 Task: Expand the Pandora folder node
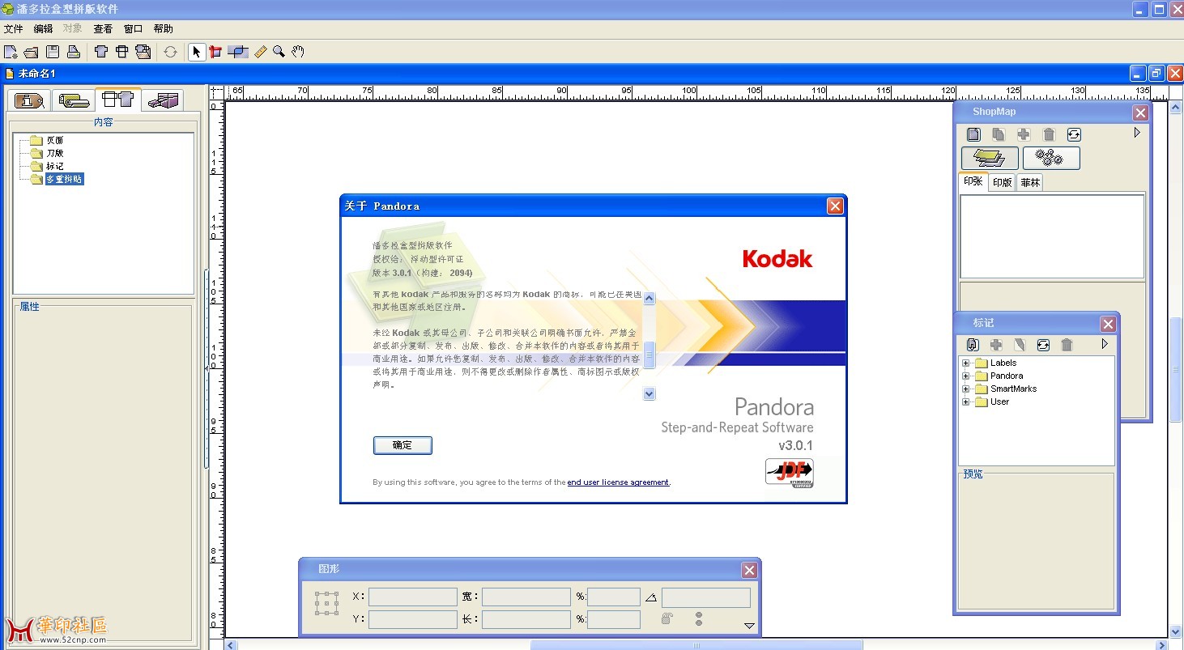(x=965, y=376)
